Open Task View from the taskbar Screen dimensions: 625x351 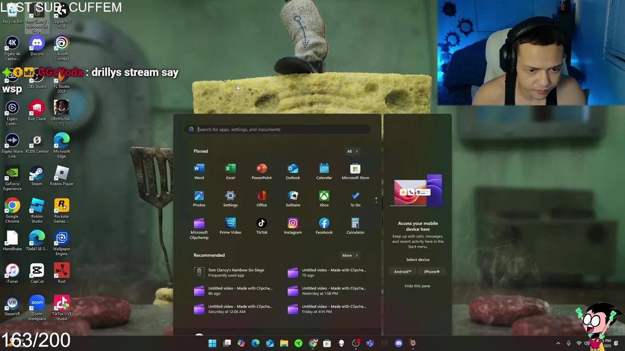(227, 343)
